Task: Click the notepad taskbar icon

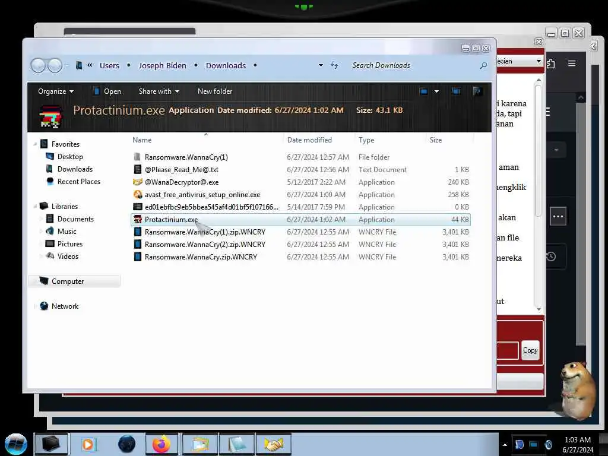Action: (237, 444)
